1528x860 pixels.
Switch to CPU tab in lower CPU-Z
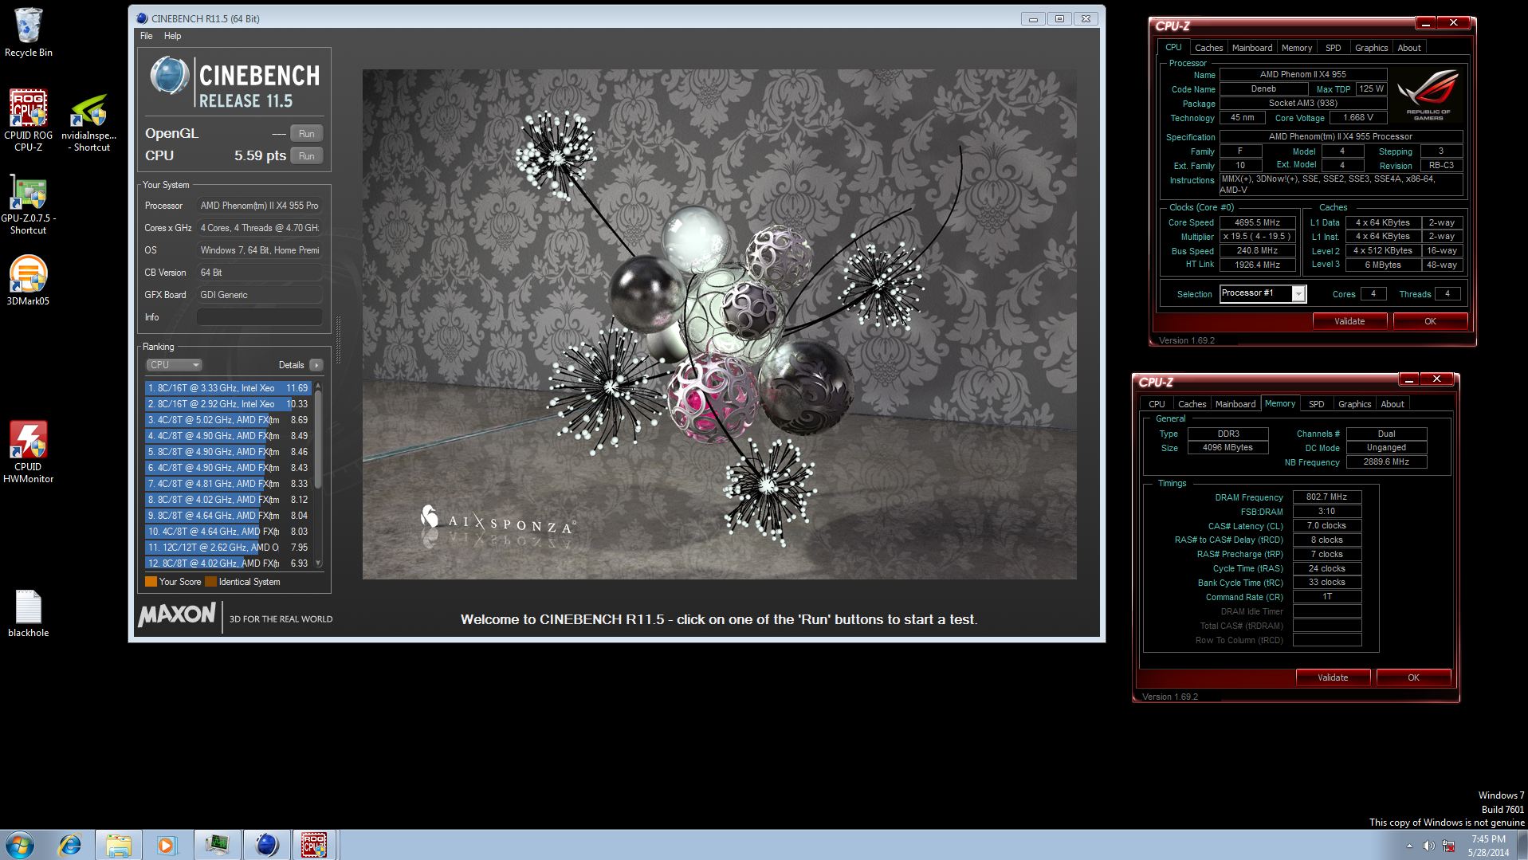tap(1157, 404)
